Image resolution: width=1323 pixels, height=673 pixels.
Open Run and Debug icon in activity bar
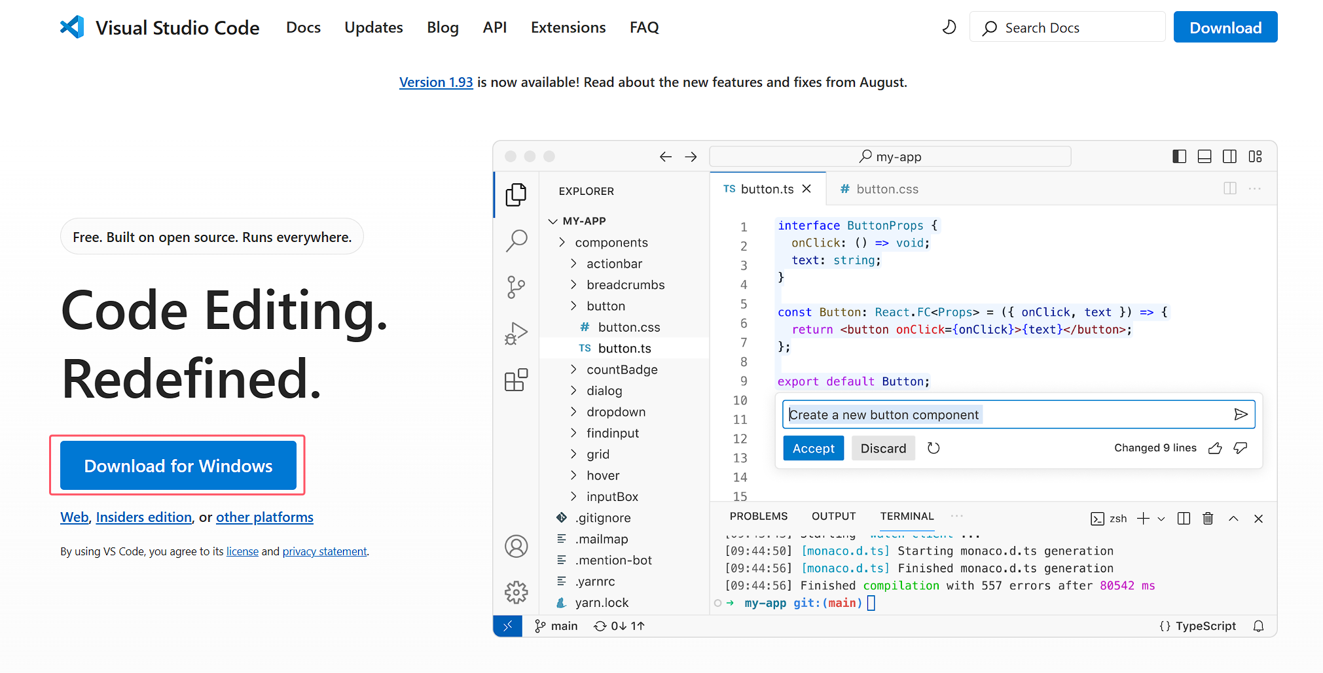[x=516, y=334]
